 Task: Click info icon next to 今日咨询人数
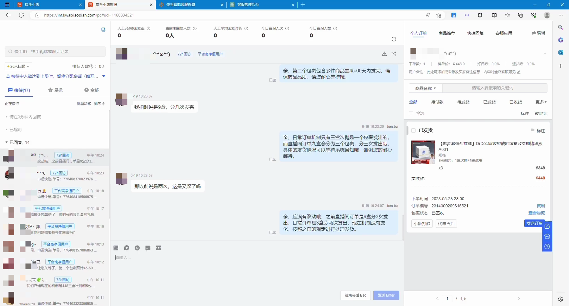coord(335,28)
